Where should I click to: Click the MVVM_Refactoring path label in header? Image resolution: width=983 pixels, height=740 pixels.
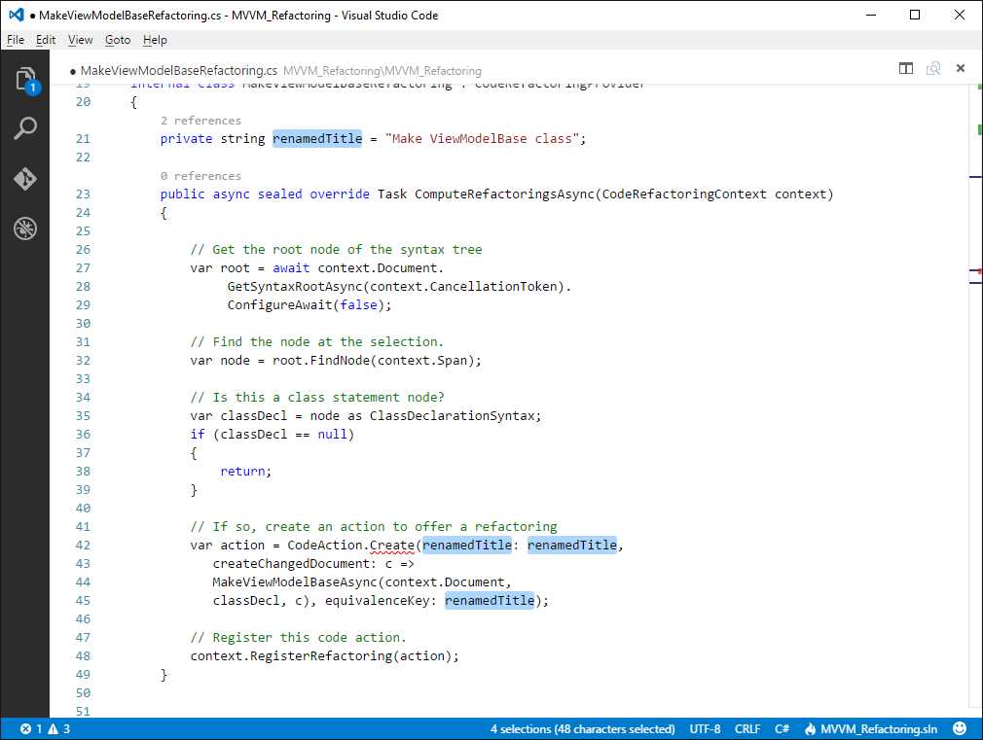coord(382,71)
